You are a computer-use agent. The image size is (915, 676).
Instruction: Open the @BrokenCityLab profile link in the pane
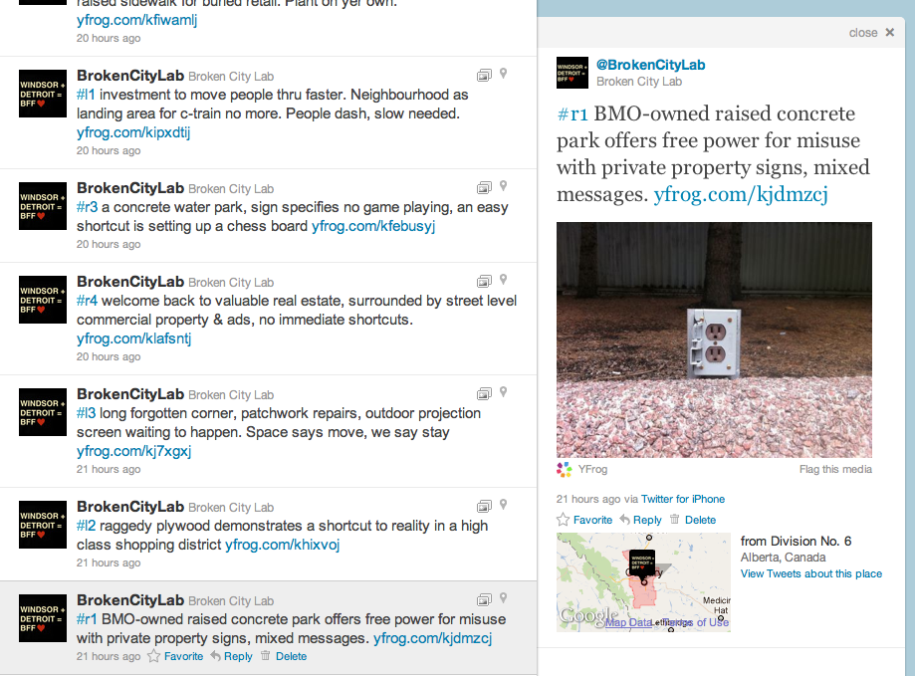[x=650, y=65]
